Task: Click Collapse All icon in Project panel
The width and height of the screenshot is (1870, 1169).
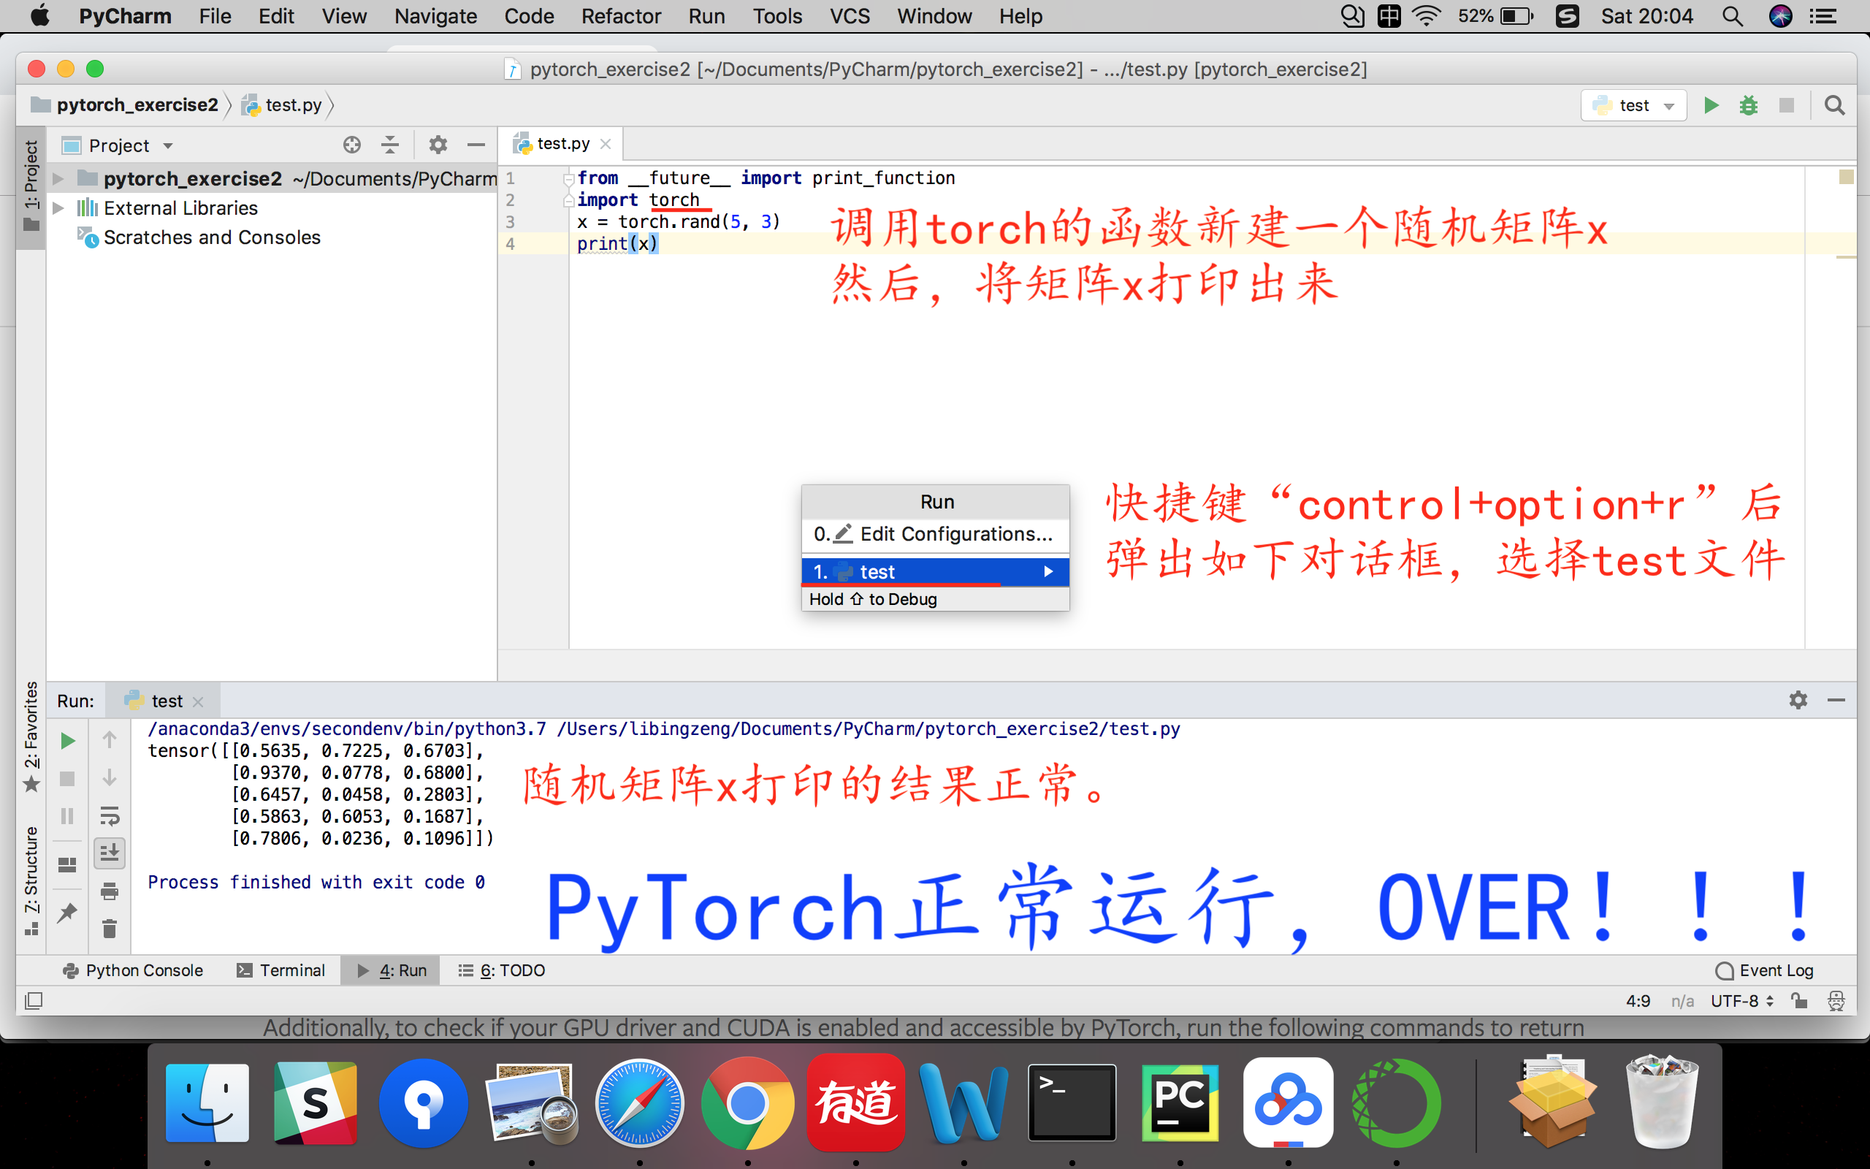Action: (390, 145)
